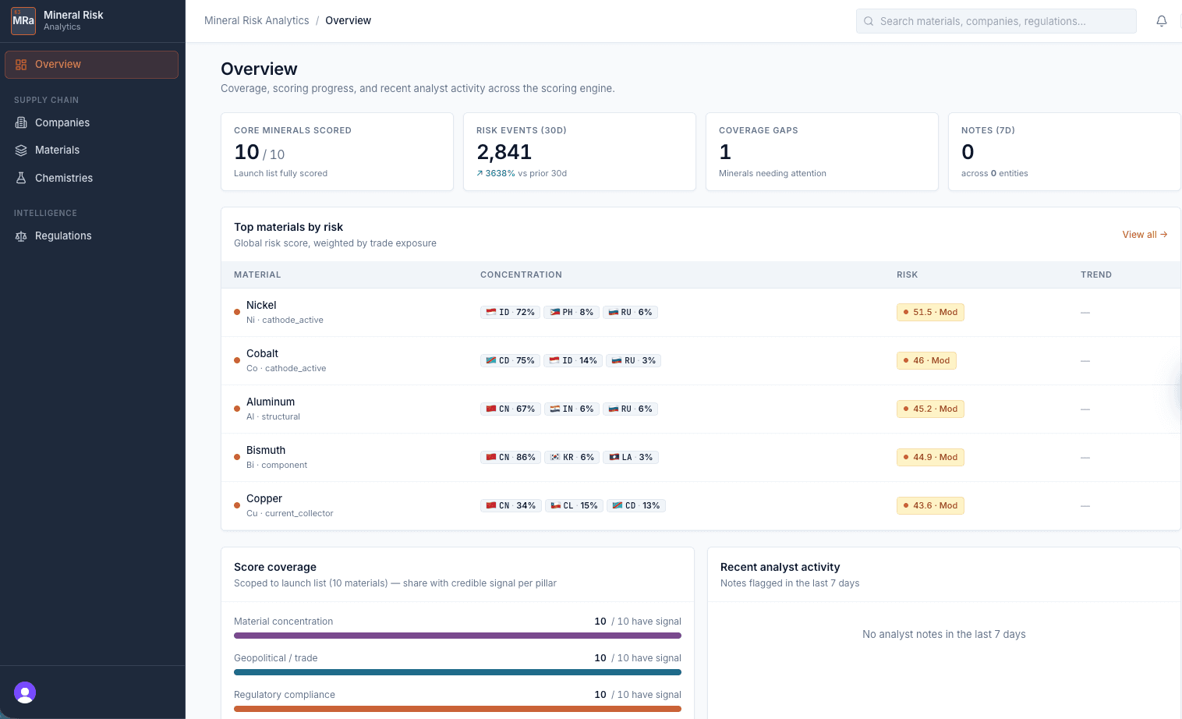The width and height of the screenshot is (1182, 719).
Task: Click the Geopolitical / trade progress bar
Action: [458, 672]
